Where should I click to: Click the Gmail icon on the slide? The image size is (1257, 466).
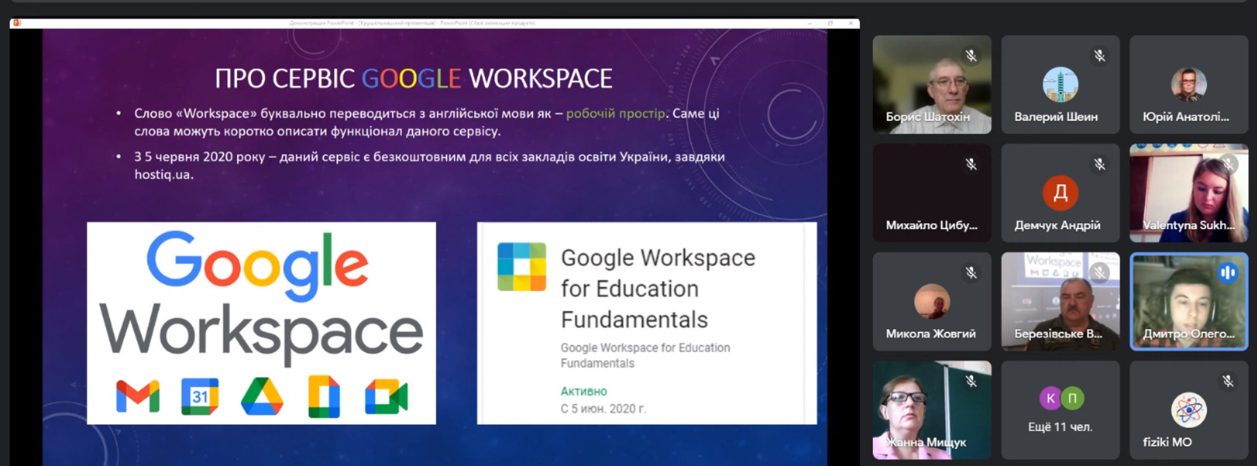[138, 397]
